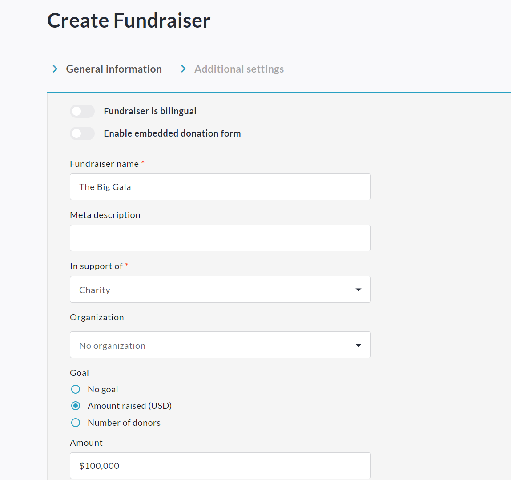The image size is (511, 480).
Task: Click the Fundraiser is bilingual label text
Action: point(150,111)
